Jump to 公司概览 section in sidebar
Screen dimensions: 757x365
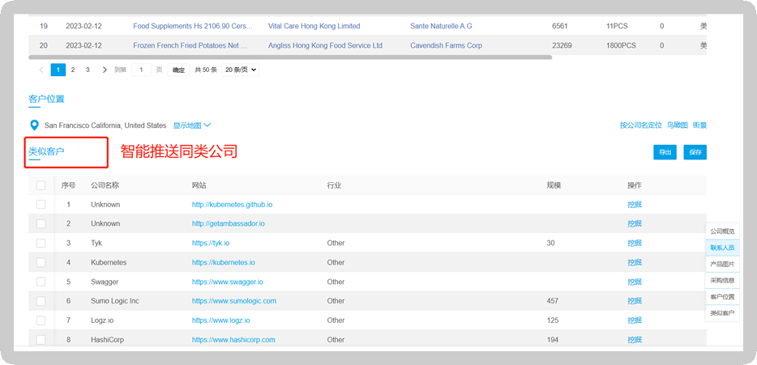[x=722, y=231]
